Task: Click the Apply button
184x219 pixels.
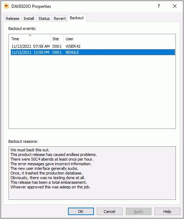Action: pyautogui.click(x=138, y=212)
